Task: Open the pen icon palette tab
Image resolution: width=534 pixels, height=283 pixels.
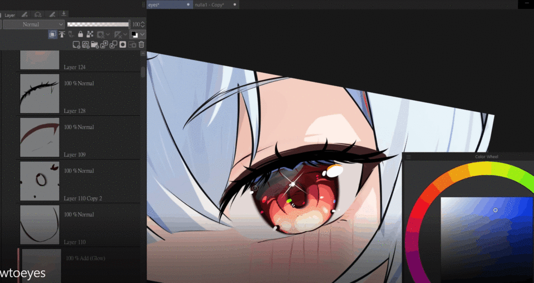Action: [x=52, y=14]
